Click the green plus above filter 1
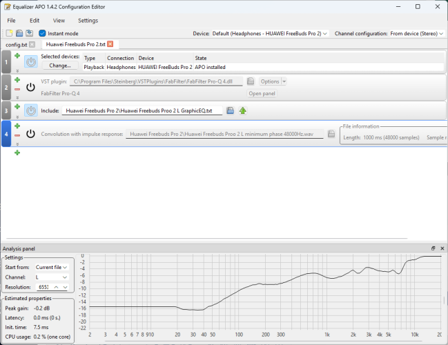448x345 pixels. 17,56
